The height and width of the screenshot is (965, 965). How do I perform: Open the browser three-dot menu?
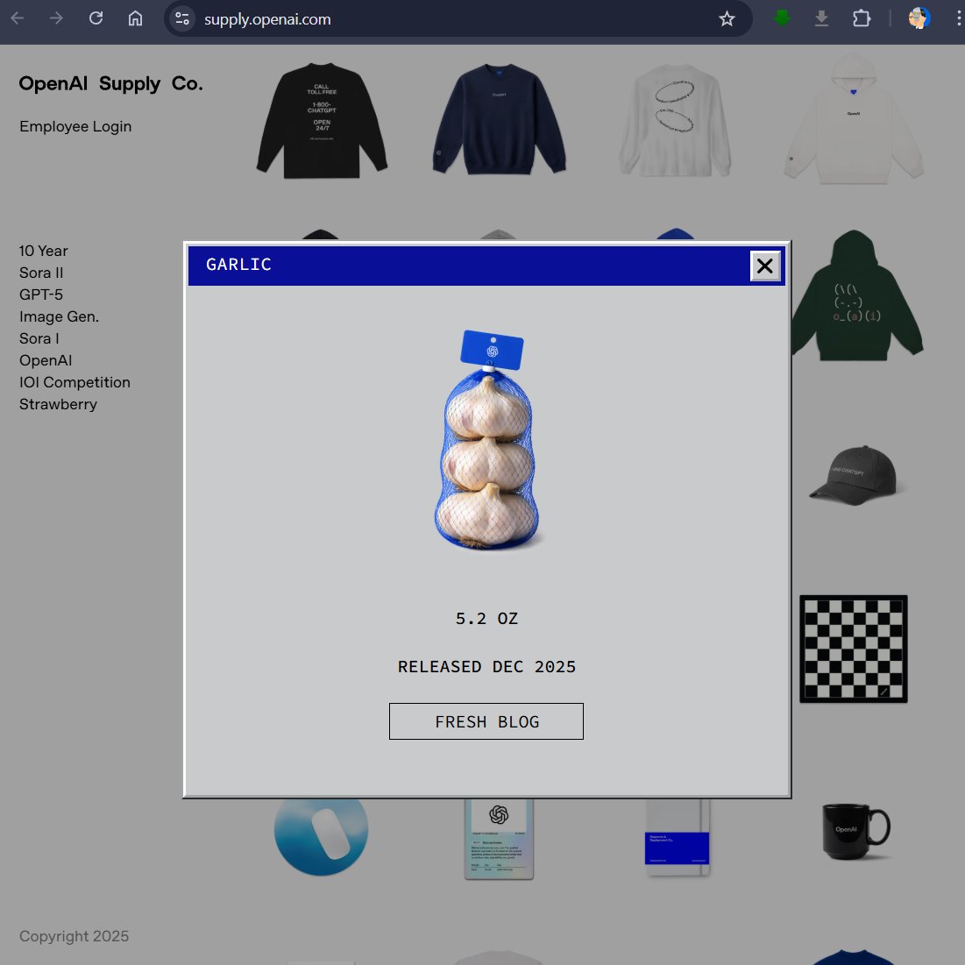click(958, 18)
